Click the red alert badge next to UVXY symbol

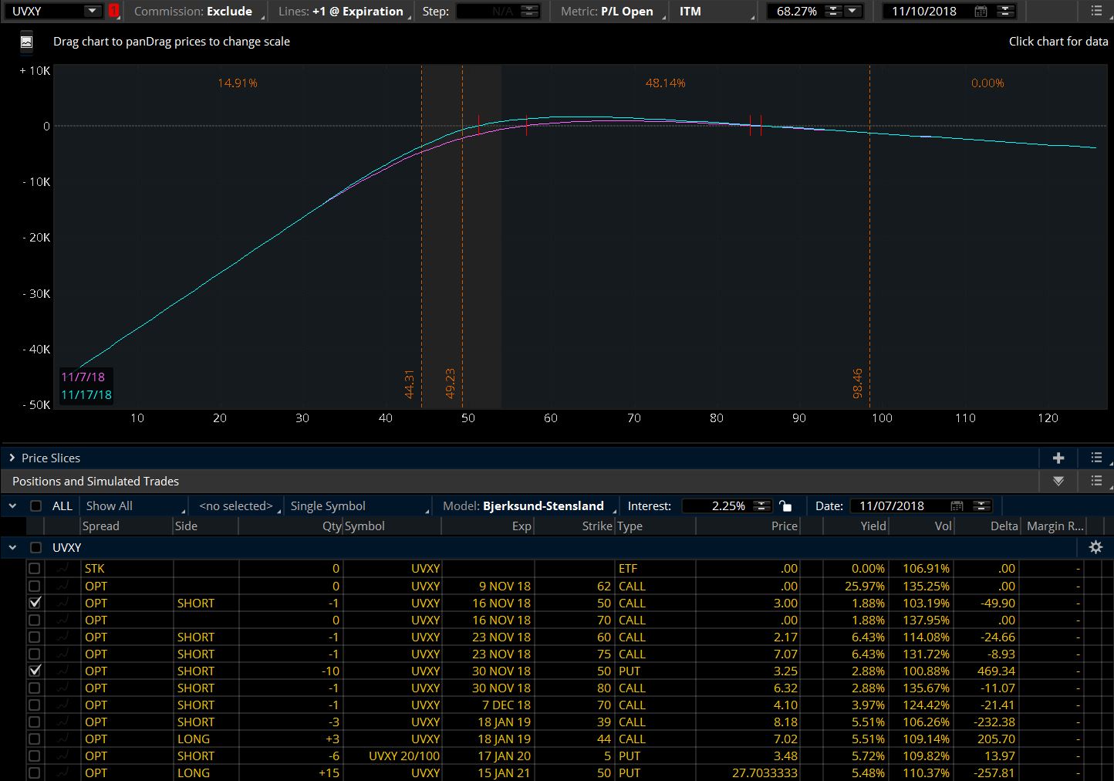[114, 12]
